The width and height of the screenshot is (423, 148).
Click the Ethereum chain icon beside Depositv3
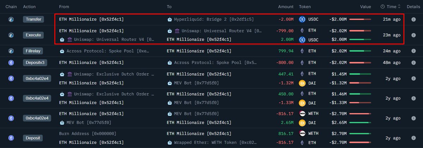tap(11, 62)
